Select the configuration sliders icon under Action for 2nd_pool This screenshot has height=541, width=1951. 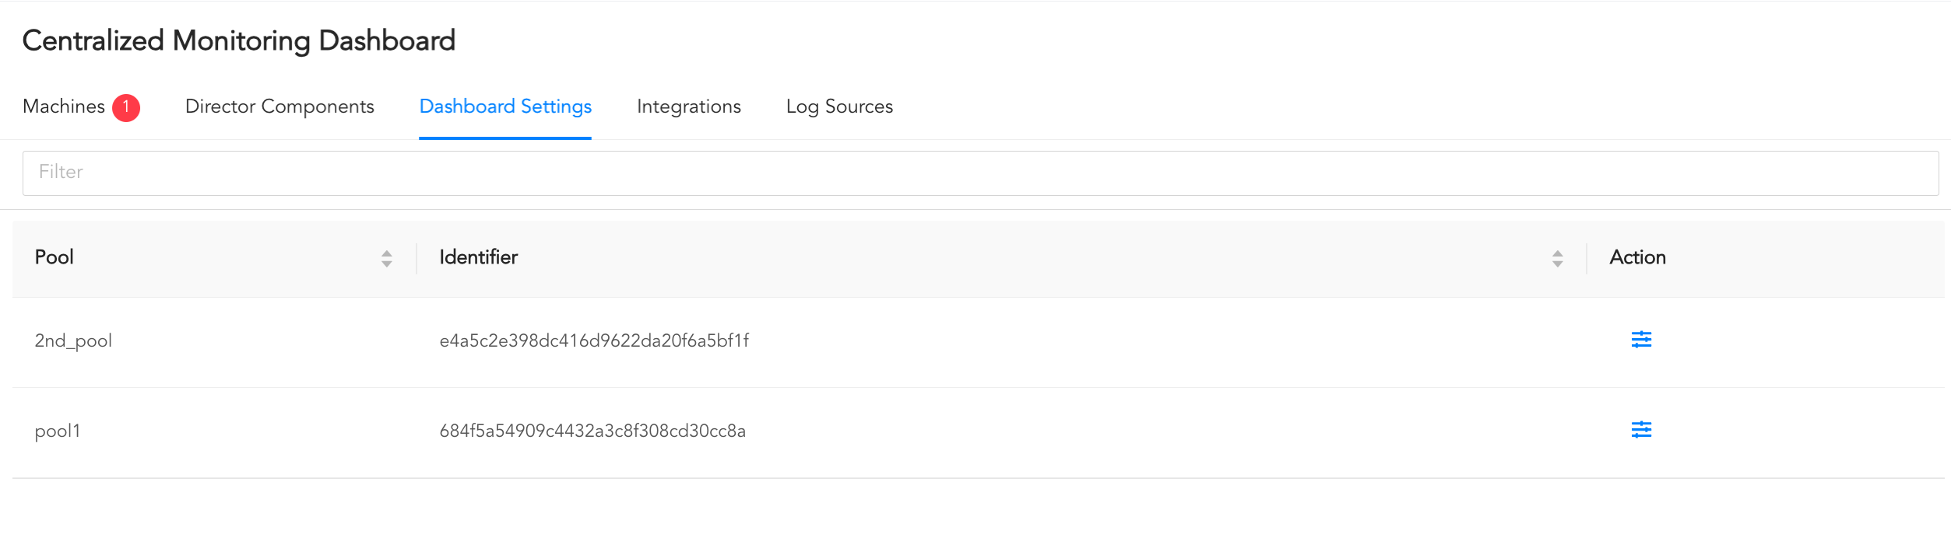click(x=1641, y=340)
